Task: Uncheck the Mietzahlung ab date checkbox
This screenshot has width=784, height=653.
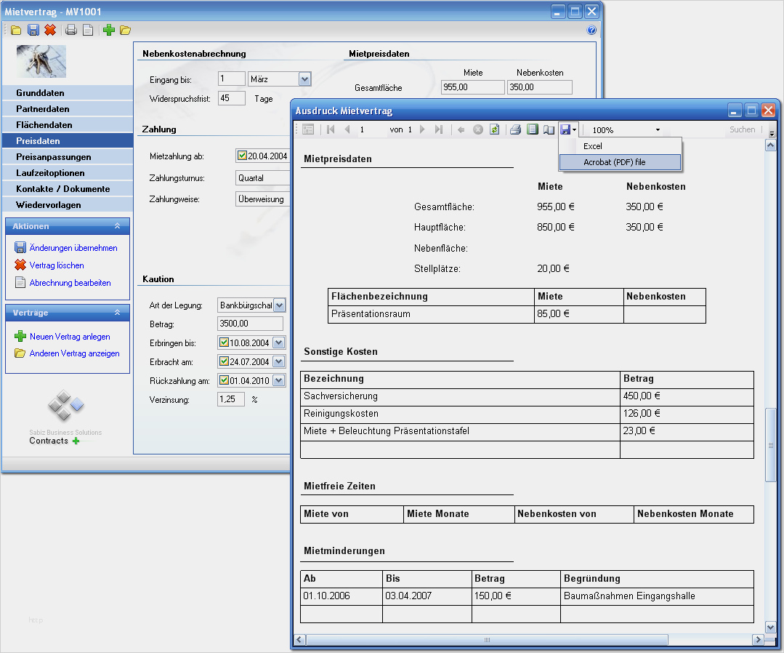Action: click(242, 156)
